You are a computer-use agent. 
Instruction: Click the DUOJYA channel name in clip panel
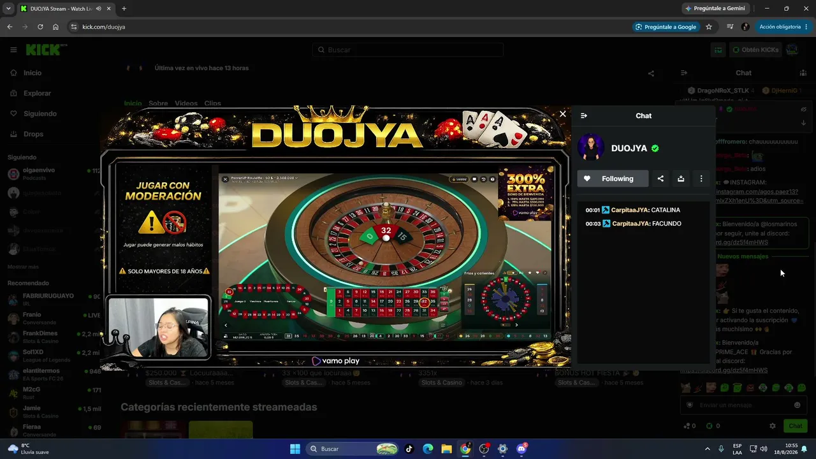pos(629,148)
